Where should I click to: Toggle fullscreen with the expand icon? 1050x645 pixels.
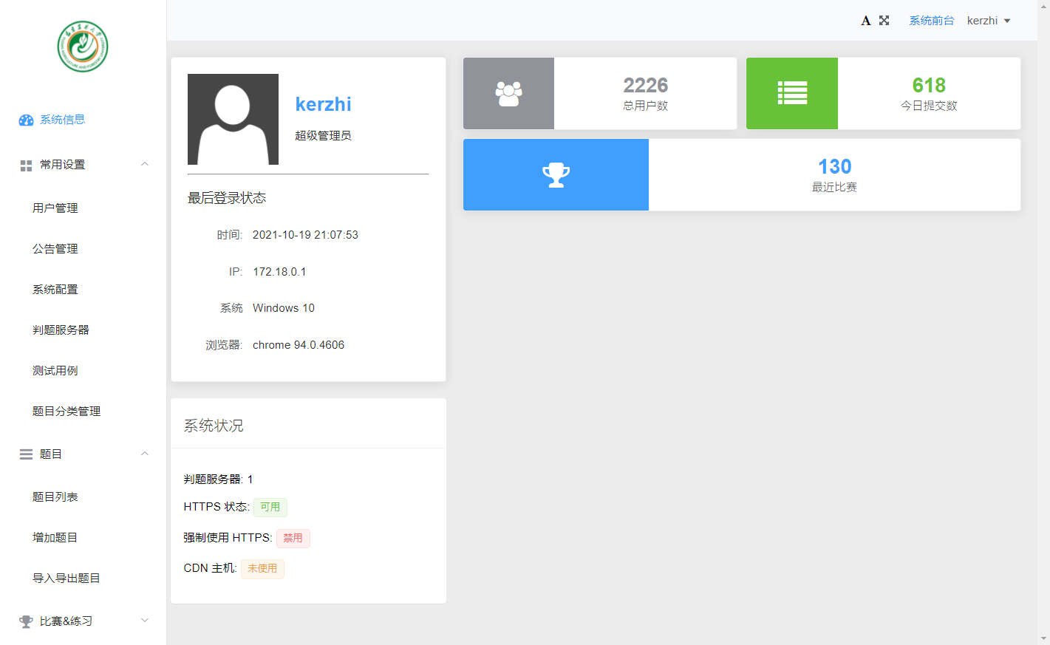pyautogui.click(x=884, y=21)
